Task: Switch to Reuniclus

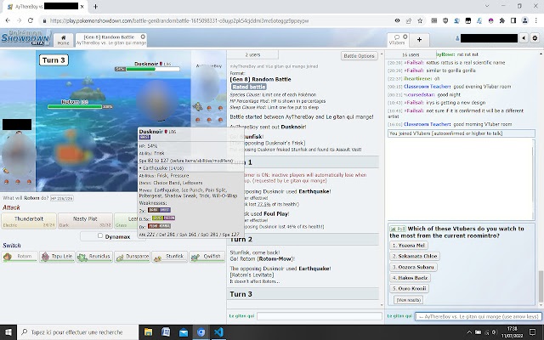Action: tap(94, 257)
